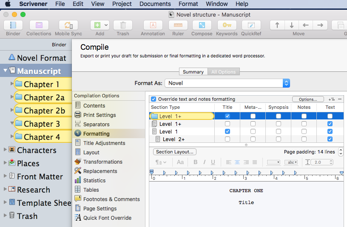Switch to the Summary tab
Image resolution: width=347 pixels, height=227 pixels.
pyautogui.click(x=193, y=72)
